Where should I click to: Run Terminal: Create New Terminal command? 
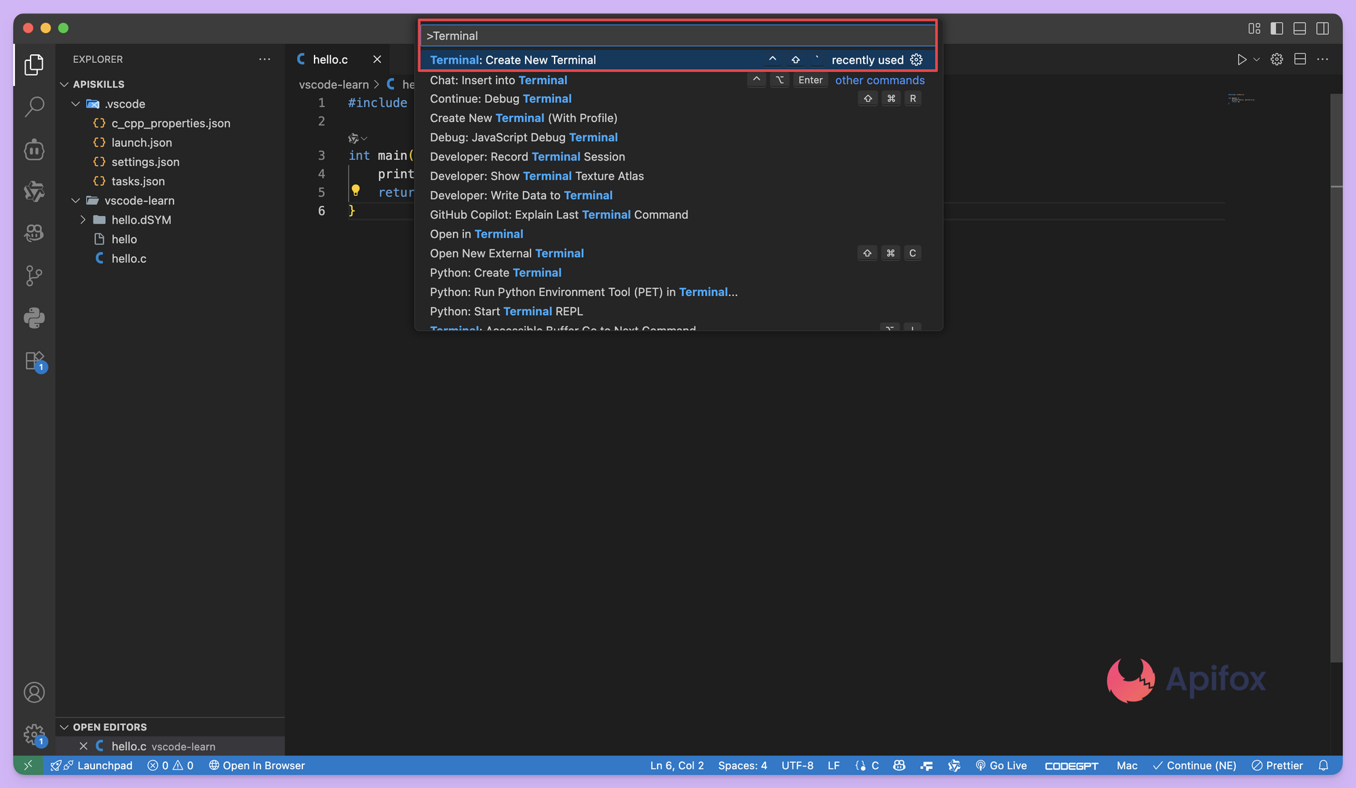(x=513, y=60)
